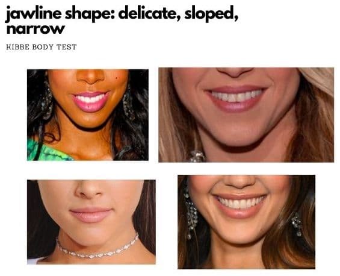Click the long left earring in the bottom-right photo

point(190,214)
